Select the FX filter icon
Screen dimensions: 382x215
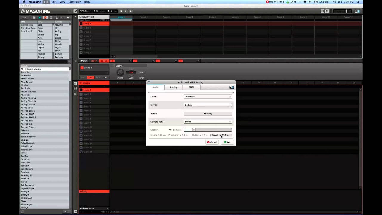62,18
